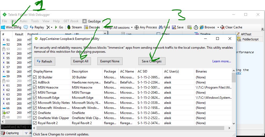Click GET /book menu item
265x137 pixels.
click(71, 21)
